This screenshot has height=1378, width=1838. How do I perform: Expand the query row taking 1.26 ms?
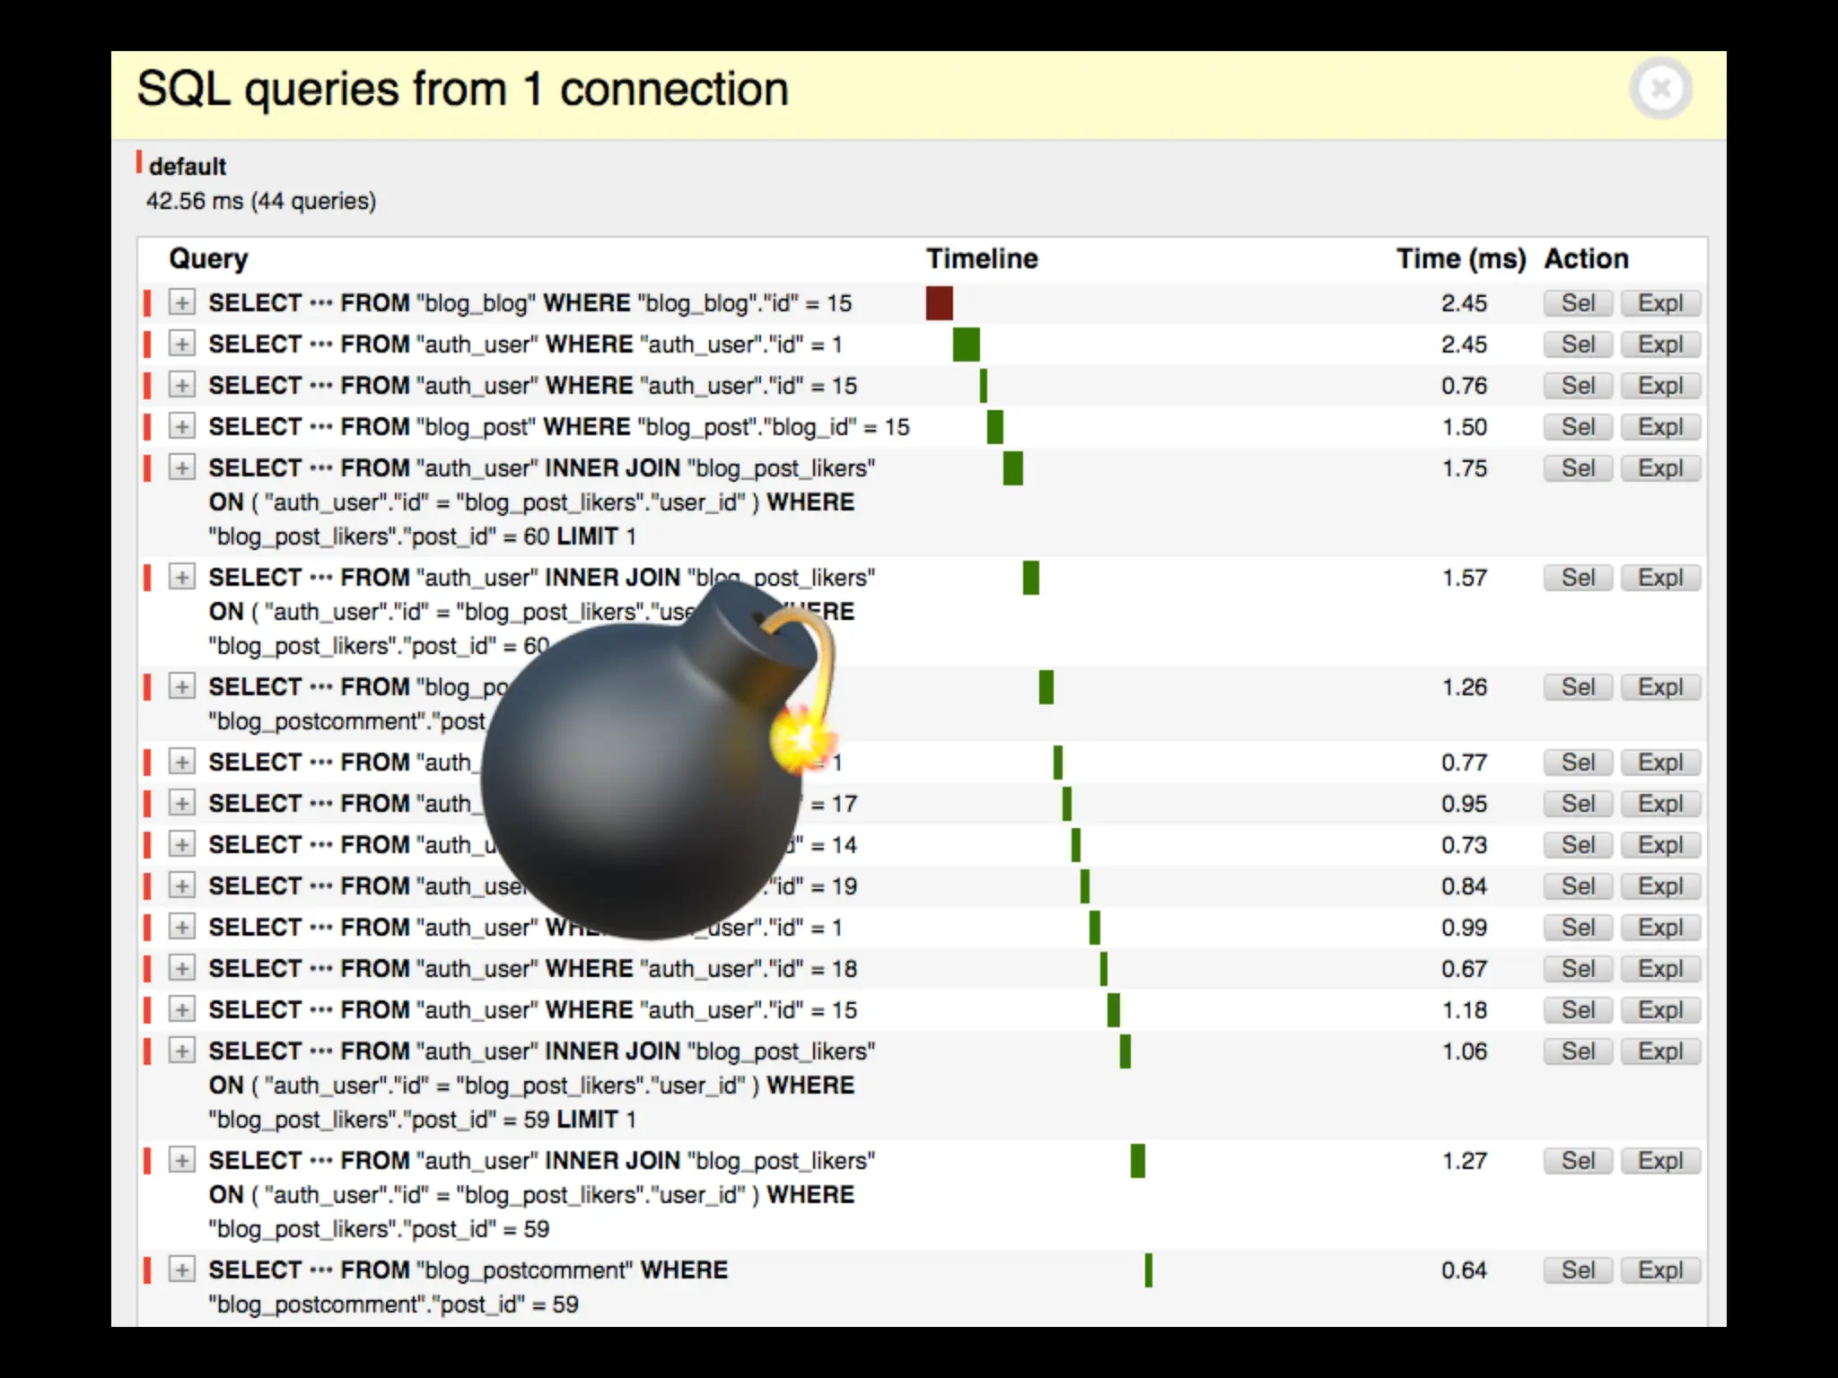(182, 686)
